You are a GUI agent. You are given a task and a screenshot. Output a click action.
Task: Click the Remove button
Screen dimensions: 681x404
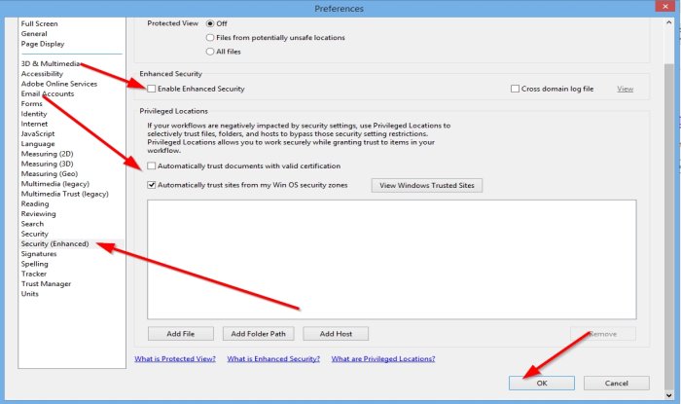coord(603,334)
